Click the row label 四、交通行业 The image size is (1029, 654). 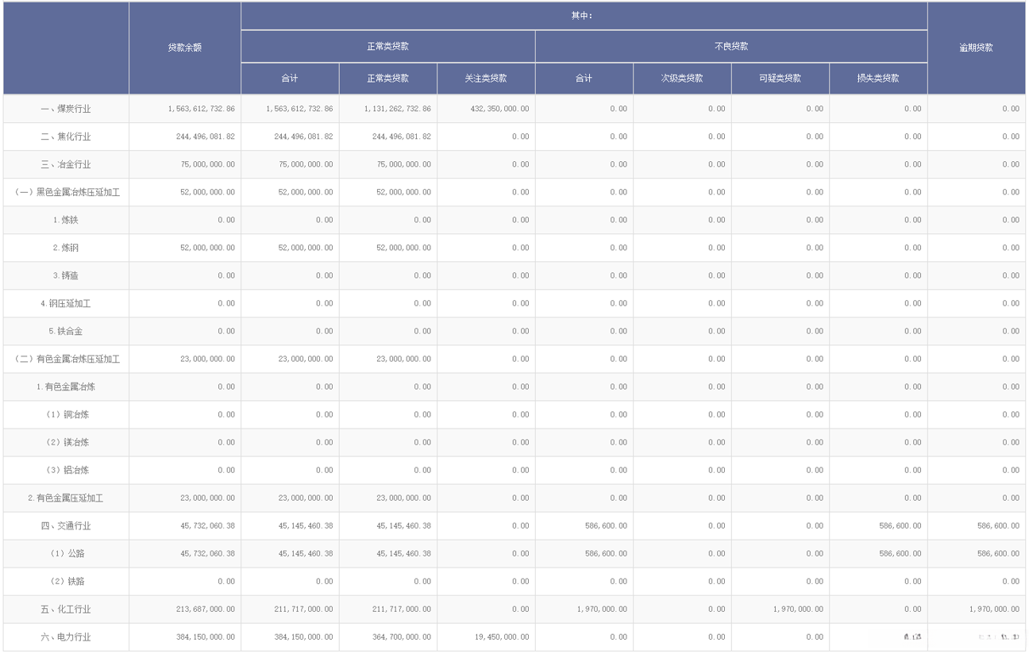tap(66, 525)
